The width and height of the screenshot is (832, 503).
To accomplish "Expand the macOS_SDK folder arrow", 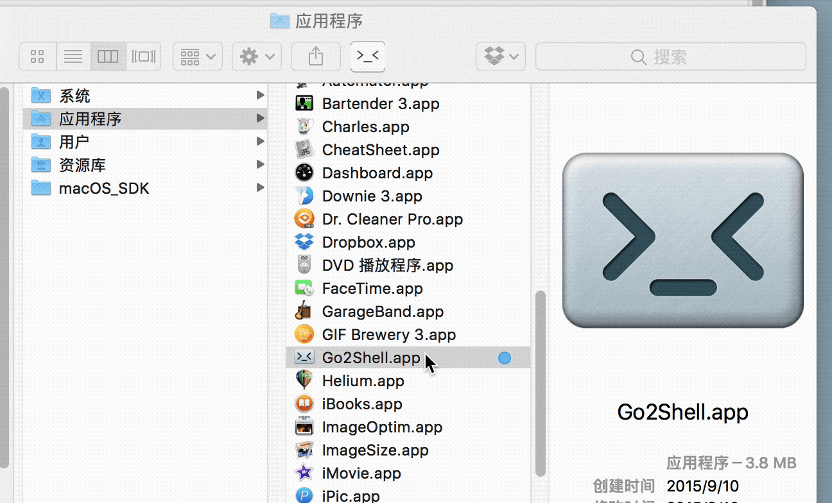I will click(260, 187).
